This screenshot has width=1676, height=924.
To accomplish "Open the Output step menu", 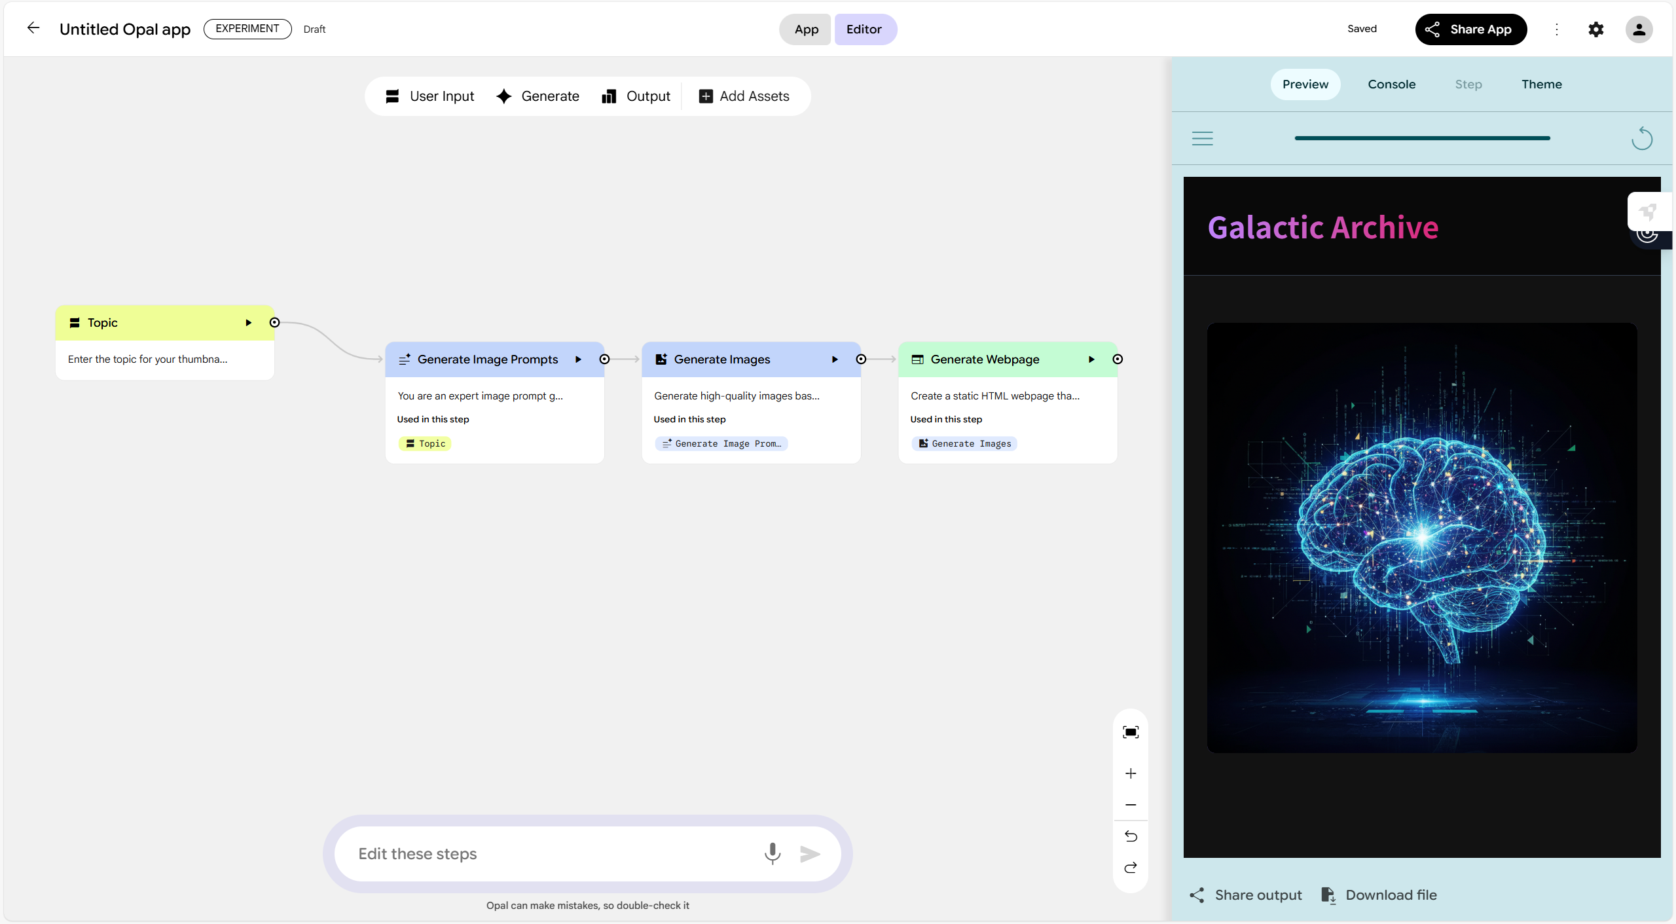I will point(636,96).
